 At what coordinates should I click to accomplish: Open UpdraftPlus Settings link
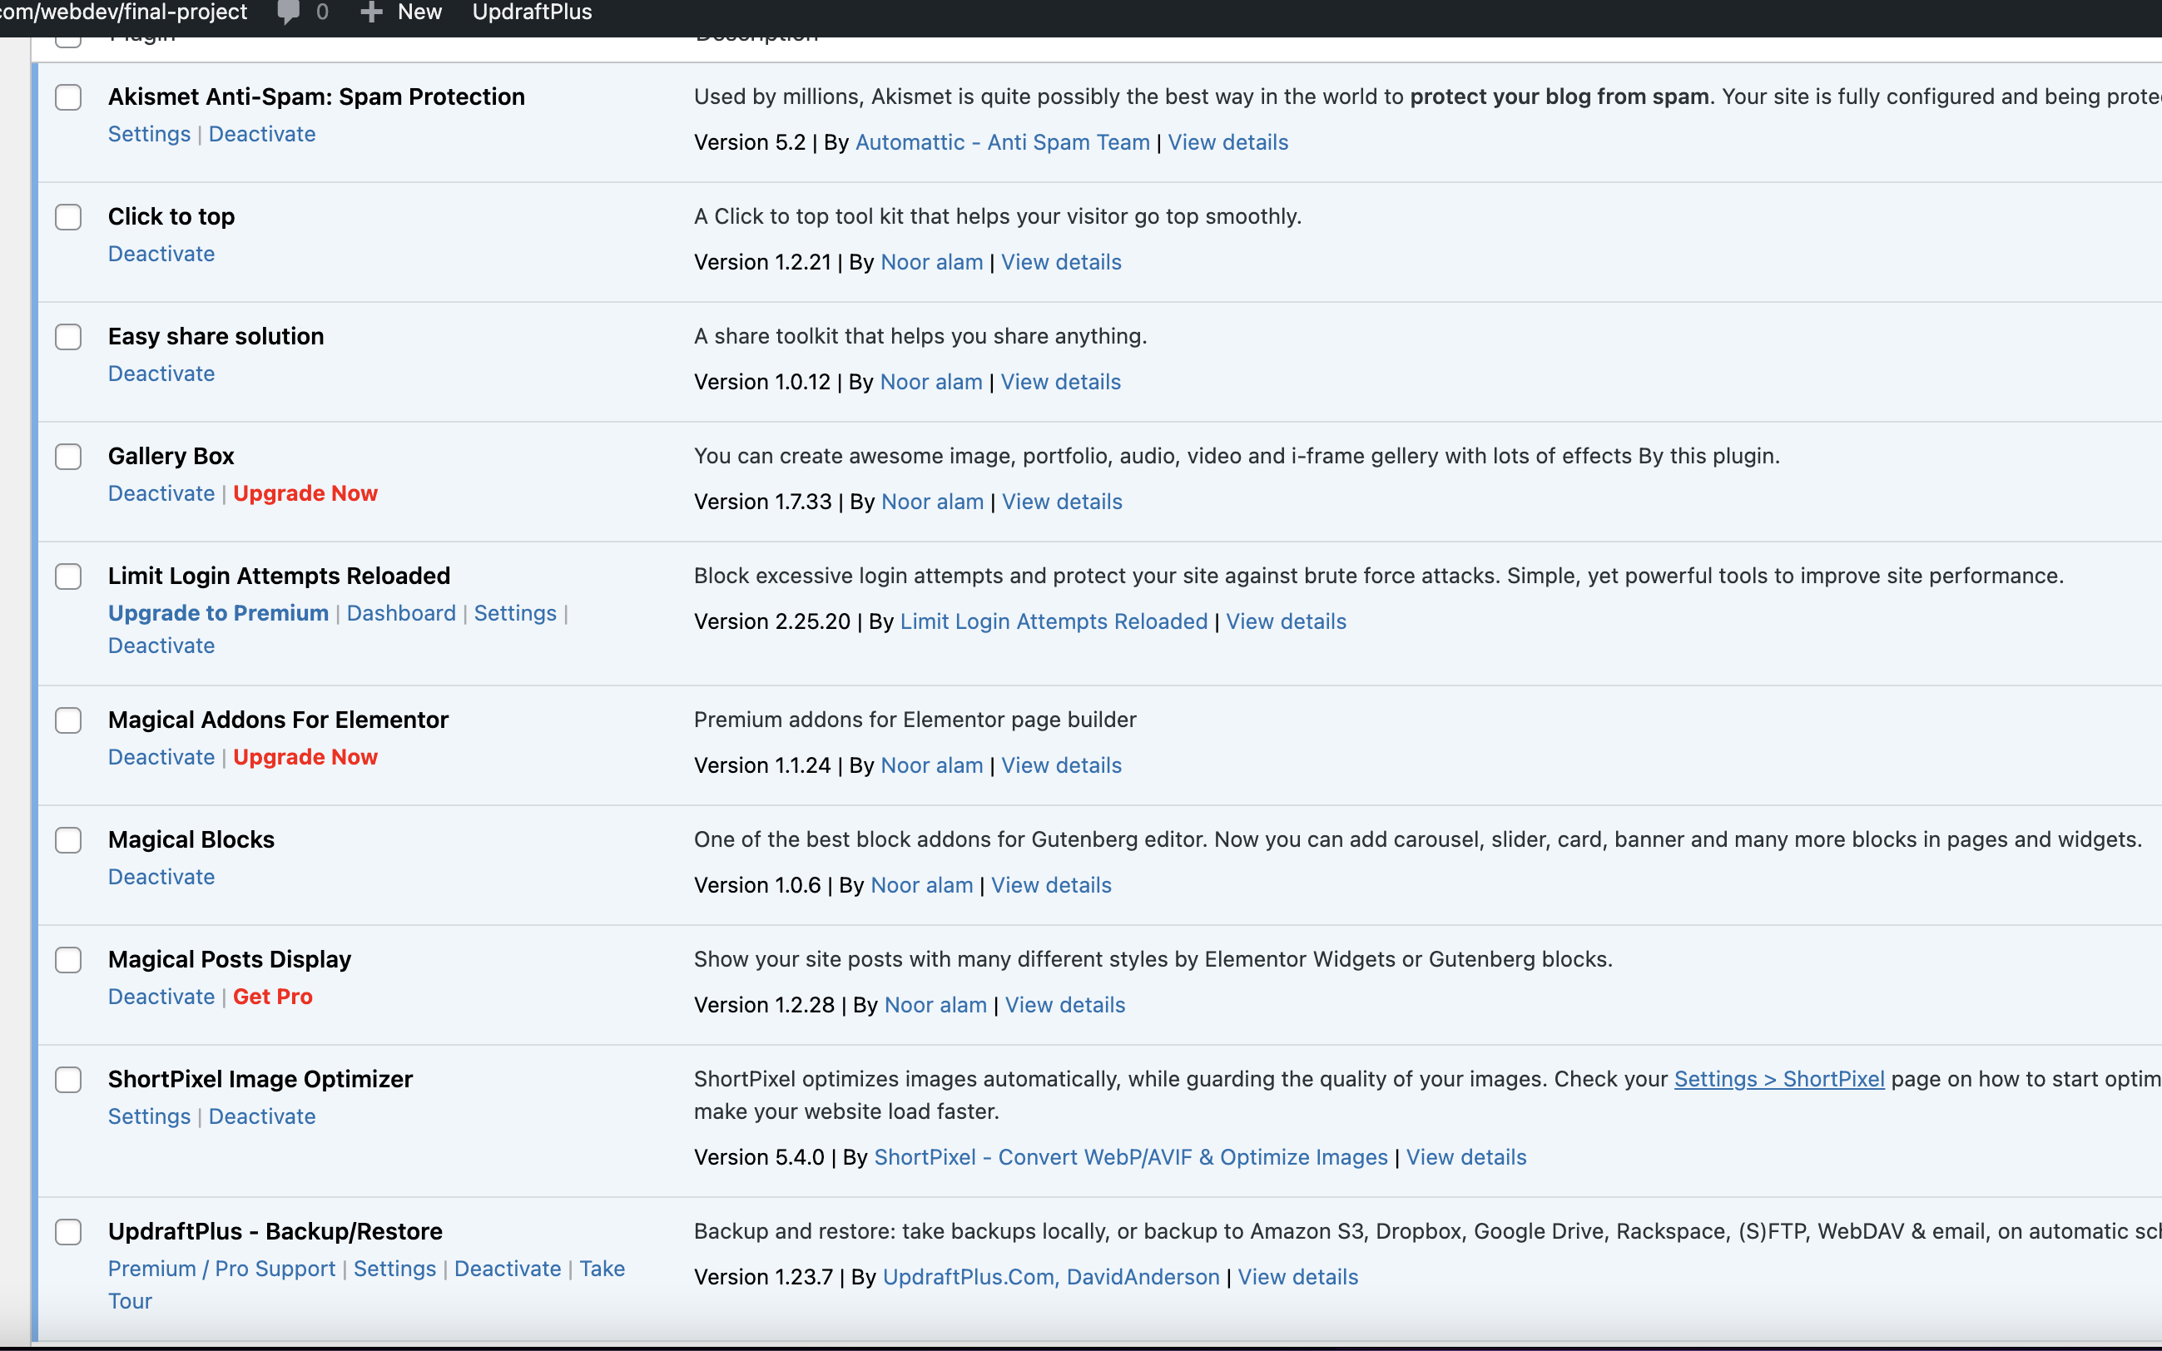point(394,1269)
